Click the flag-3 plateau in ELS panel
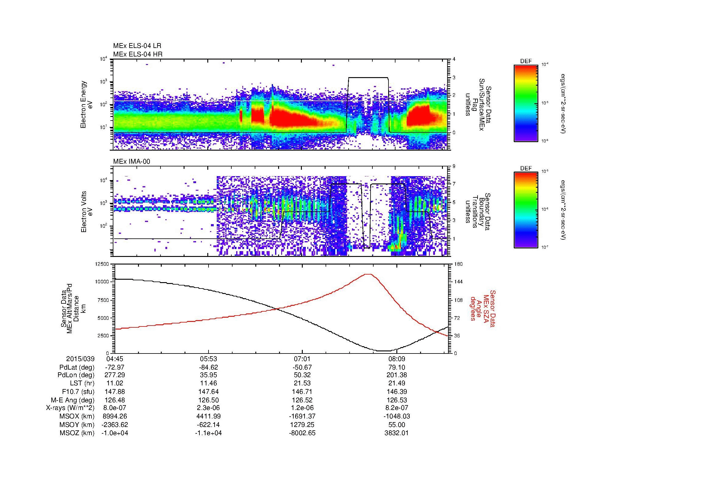 click(x=368, y=78)
